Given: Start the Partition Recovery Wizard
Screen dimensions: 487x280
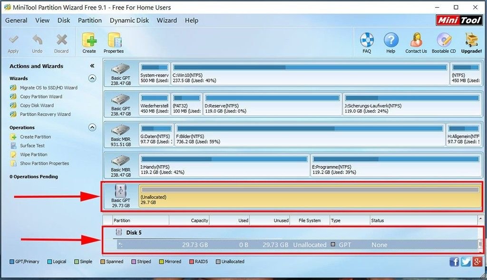Looking at the screenshot, I should 45,114.
